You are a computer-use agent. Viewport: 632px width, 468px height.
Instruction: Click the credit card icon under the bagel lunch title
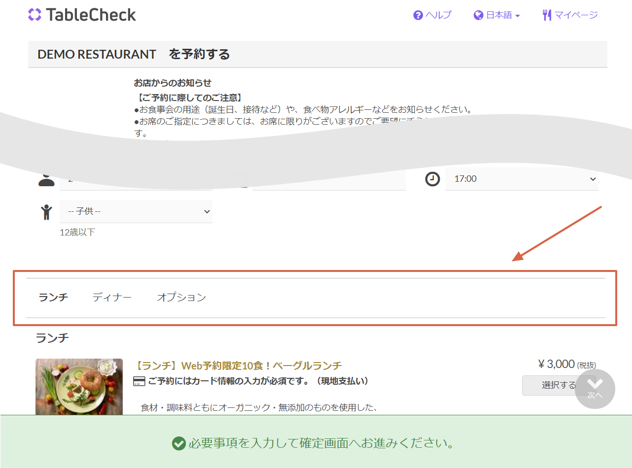(x=139, y=381)
